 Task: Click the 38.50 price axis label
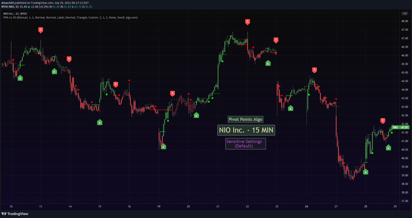point(404,184)
